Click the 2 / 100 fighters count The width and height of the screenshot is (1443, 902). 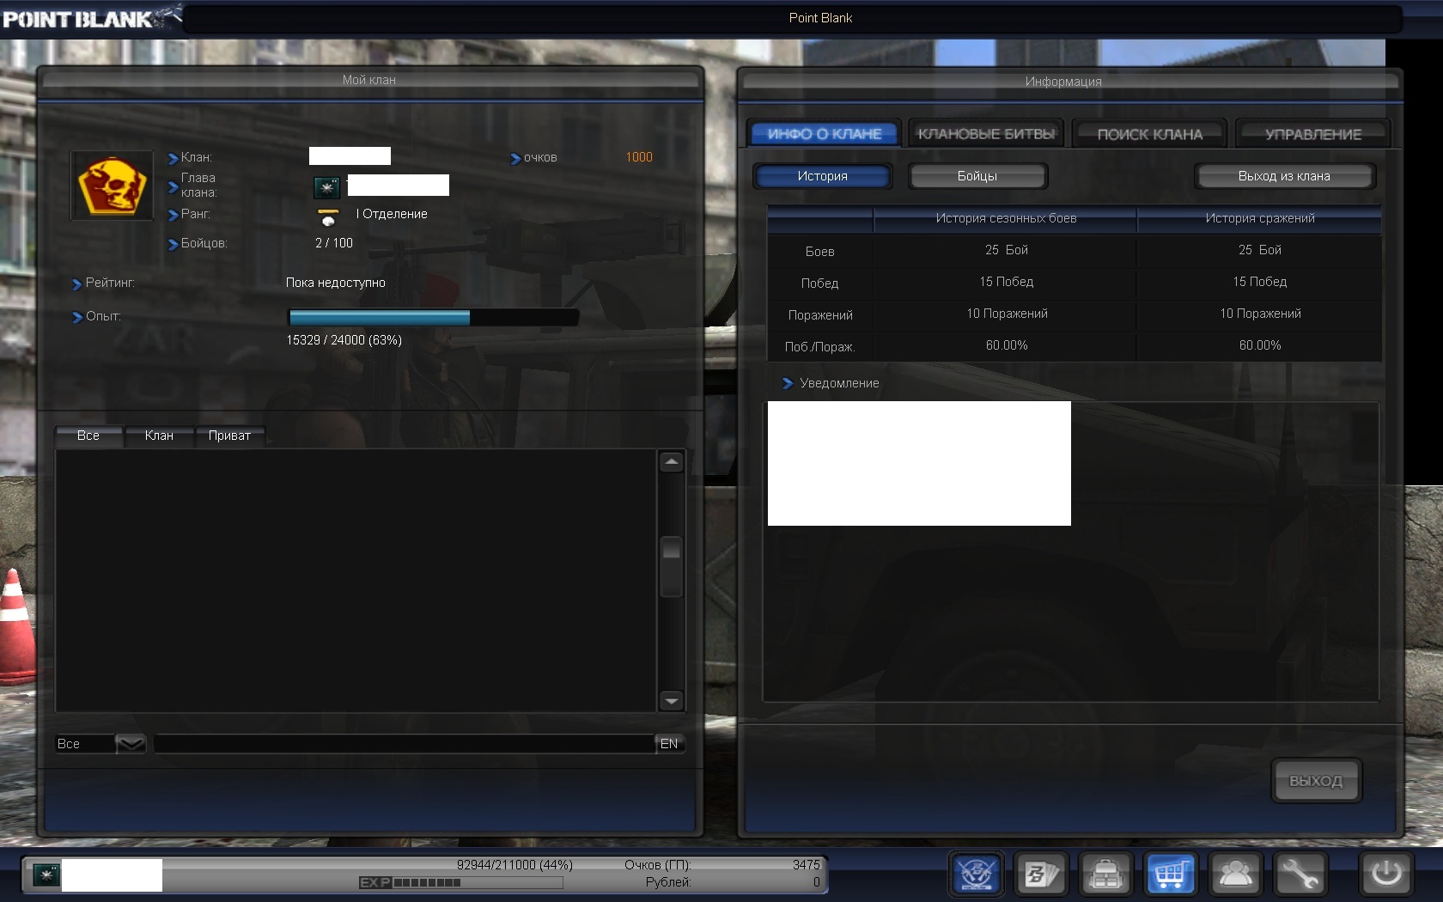334,243
